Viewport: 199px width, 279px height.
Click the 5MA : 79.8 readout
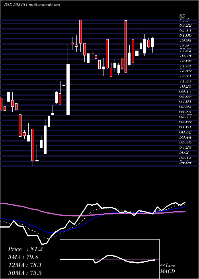[23, 257]
